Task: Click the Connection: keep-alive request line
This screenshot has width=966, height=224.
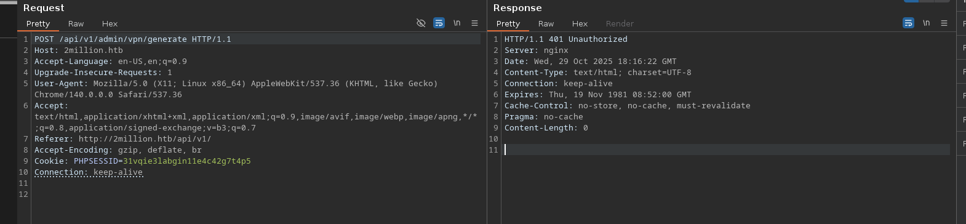Action: tap(89, 172)
